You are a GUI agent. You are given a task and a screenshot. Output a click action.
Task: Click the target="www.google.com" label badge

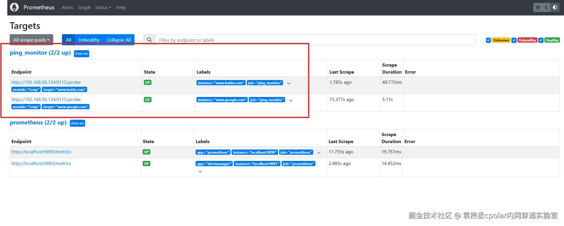point(65,107)
